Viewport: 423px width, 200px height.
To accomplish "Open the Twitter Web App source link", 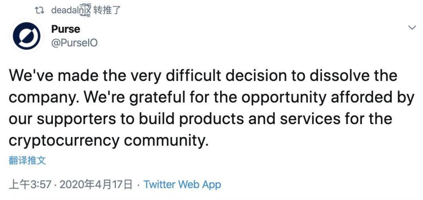I will point(182,184).
